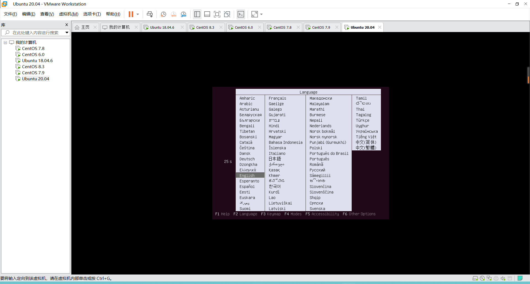Select CentOS 7.8 in the library tree
Screen dimensions: 530x284
point(33,49)
